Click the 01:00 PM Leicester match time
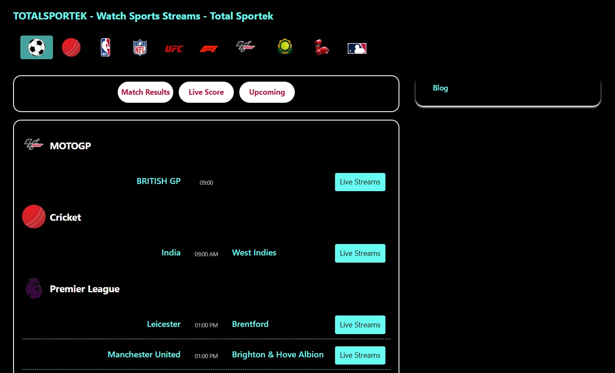 point(206,325)
